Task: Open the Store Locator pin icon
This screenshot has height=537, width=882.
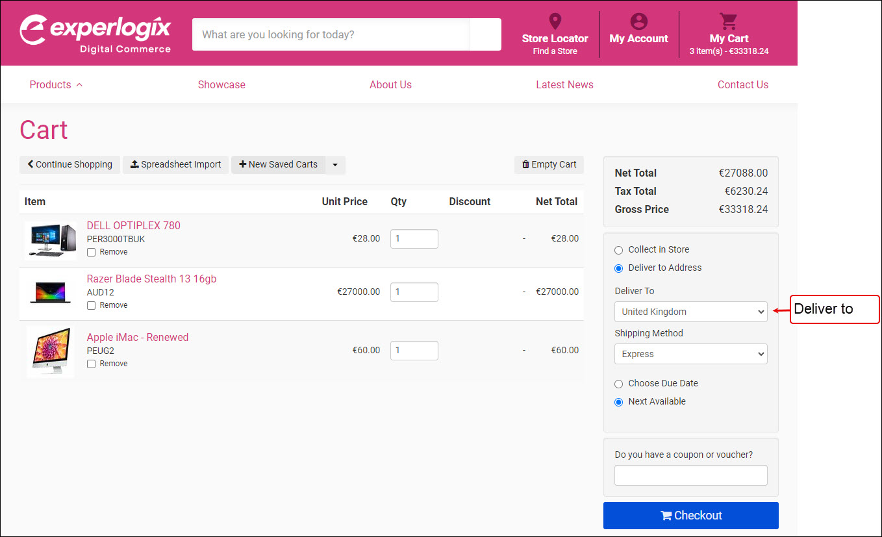Action: pos(555,21)
